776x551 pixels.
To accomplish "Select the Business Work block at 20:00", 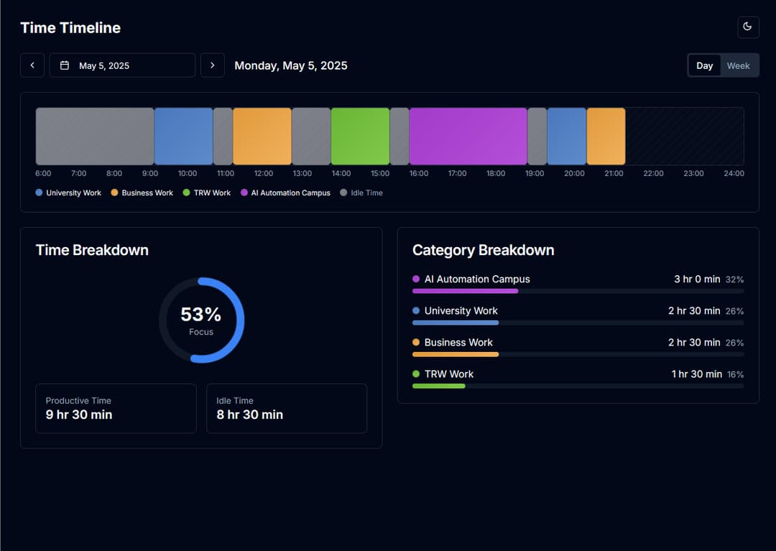I will [x=606, y=136].
